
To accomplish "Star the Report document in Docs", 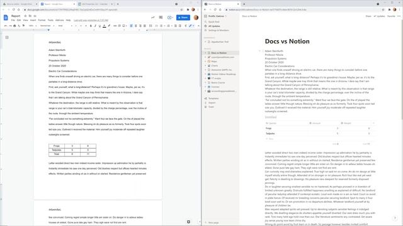I will (25, 16).
